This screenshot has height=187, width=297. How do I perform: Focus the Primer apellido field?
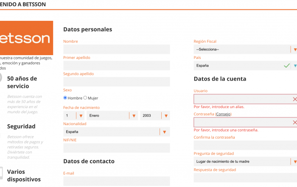117,66
